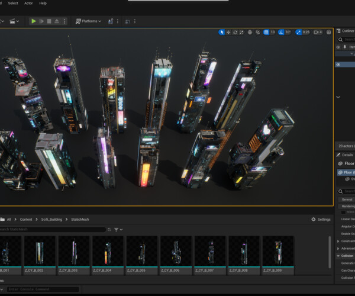The height and width of the screenshot is (296, 355).
Task: Click the StaticMesh breadcrumb
Action: click(80, 219)
